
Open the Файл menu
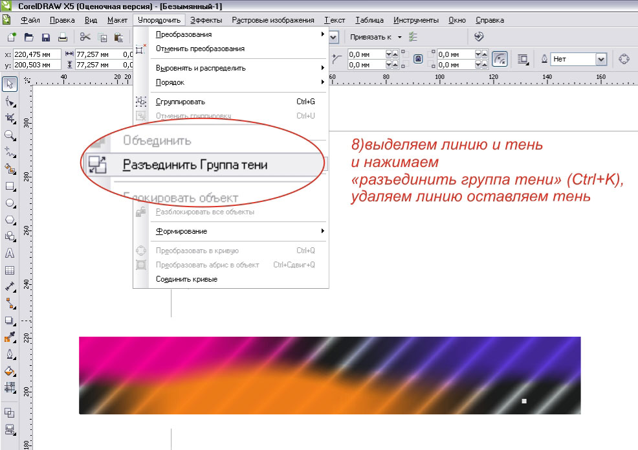click(x=30, y=20)
